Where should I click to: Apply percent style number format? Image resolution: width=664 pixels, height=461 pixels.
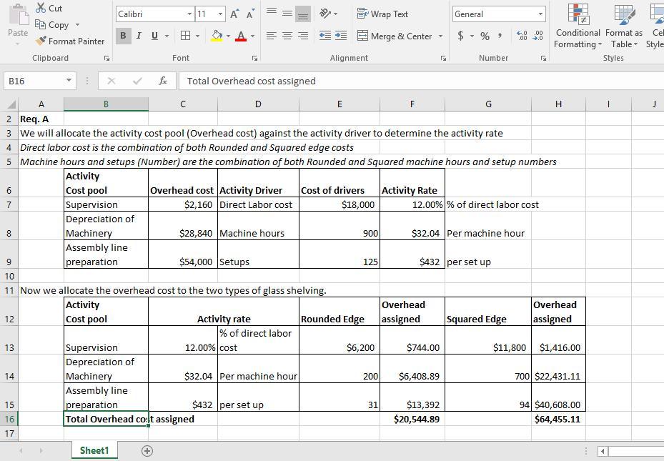(x=485, y=36)
